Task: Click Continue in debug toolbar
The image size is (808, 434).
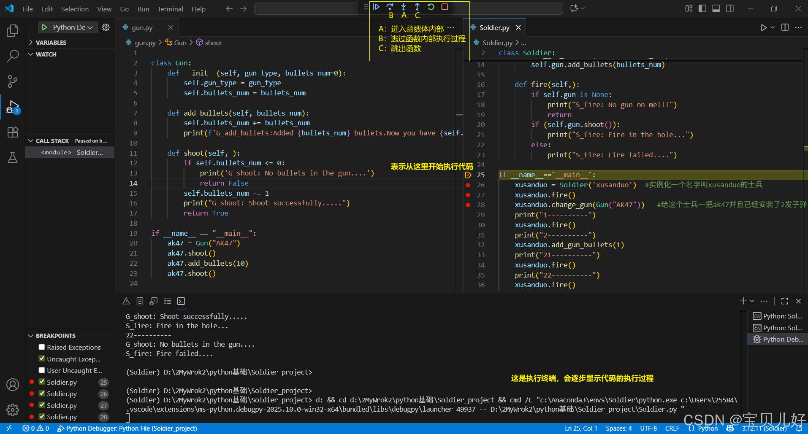Action: (x=376, y=7)
